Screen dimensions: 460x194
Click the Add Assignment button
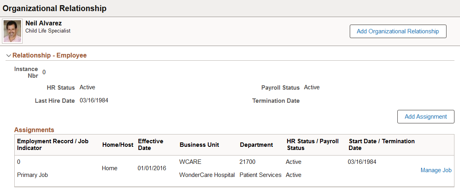pyautogui.click(x=425, y=117)
